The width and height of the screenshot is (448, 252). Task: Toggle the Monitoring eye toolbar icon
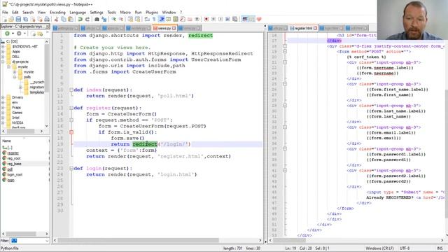click(x=197, y=19)
